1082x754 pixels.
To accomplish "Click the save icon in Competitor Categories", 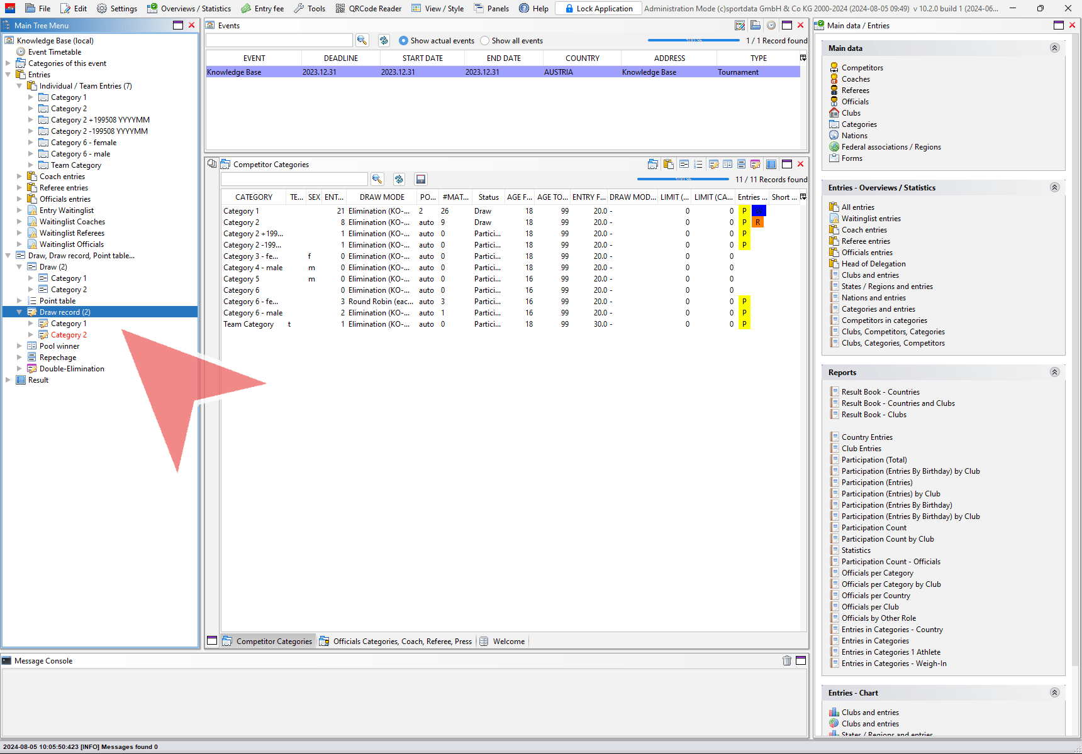I will (421, 179).
